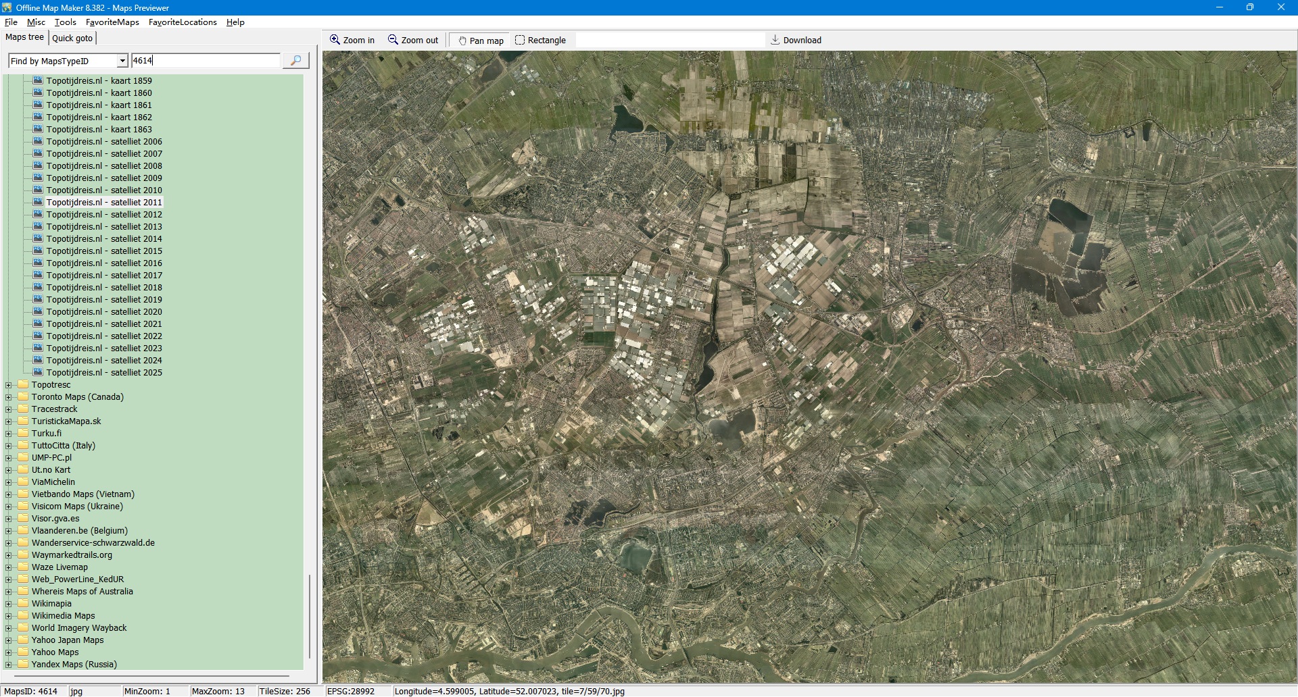
Task: Expand the Yandex Maps (Russia) folder
Action: tap(9, 665)
